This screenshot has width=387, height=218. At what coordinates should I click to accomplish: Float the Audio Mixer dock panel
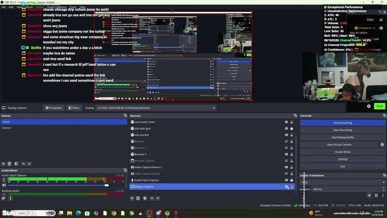pos(125,170)
